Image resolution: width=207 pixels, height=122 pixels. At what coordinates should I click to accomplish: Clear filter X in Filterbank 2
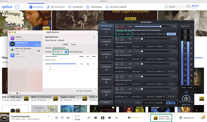[x=122, y=39]
